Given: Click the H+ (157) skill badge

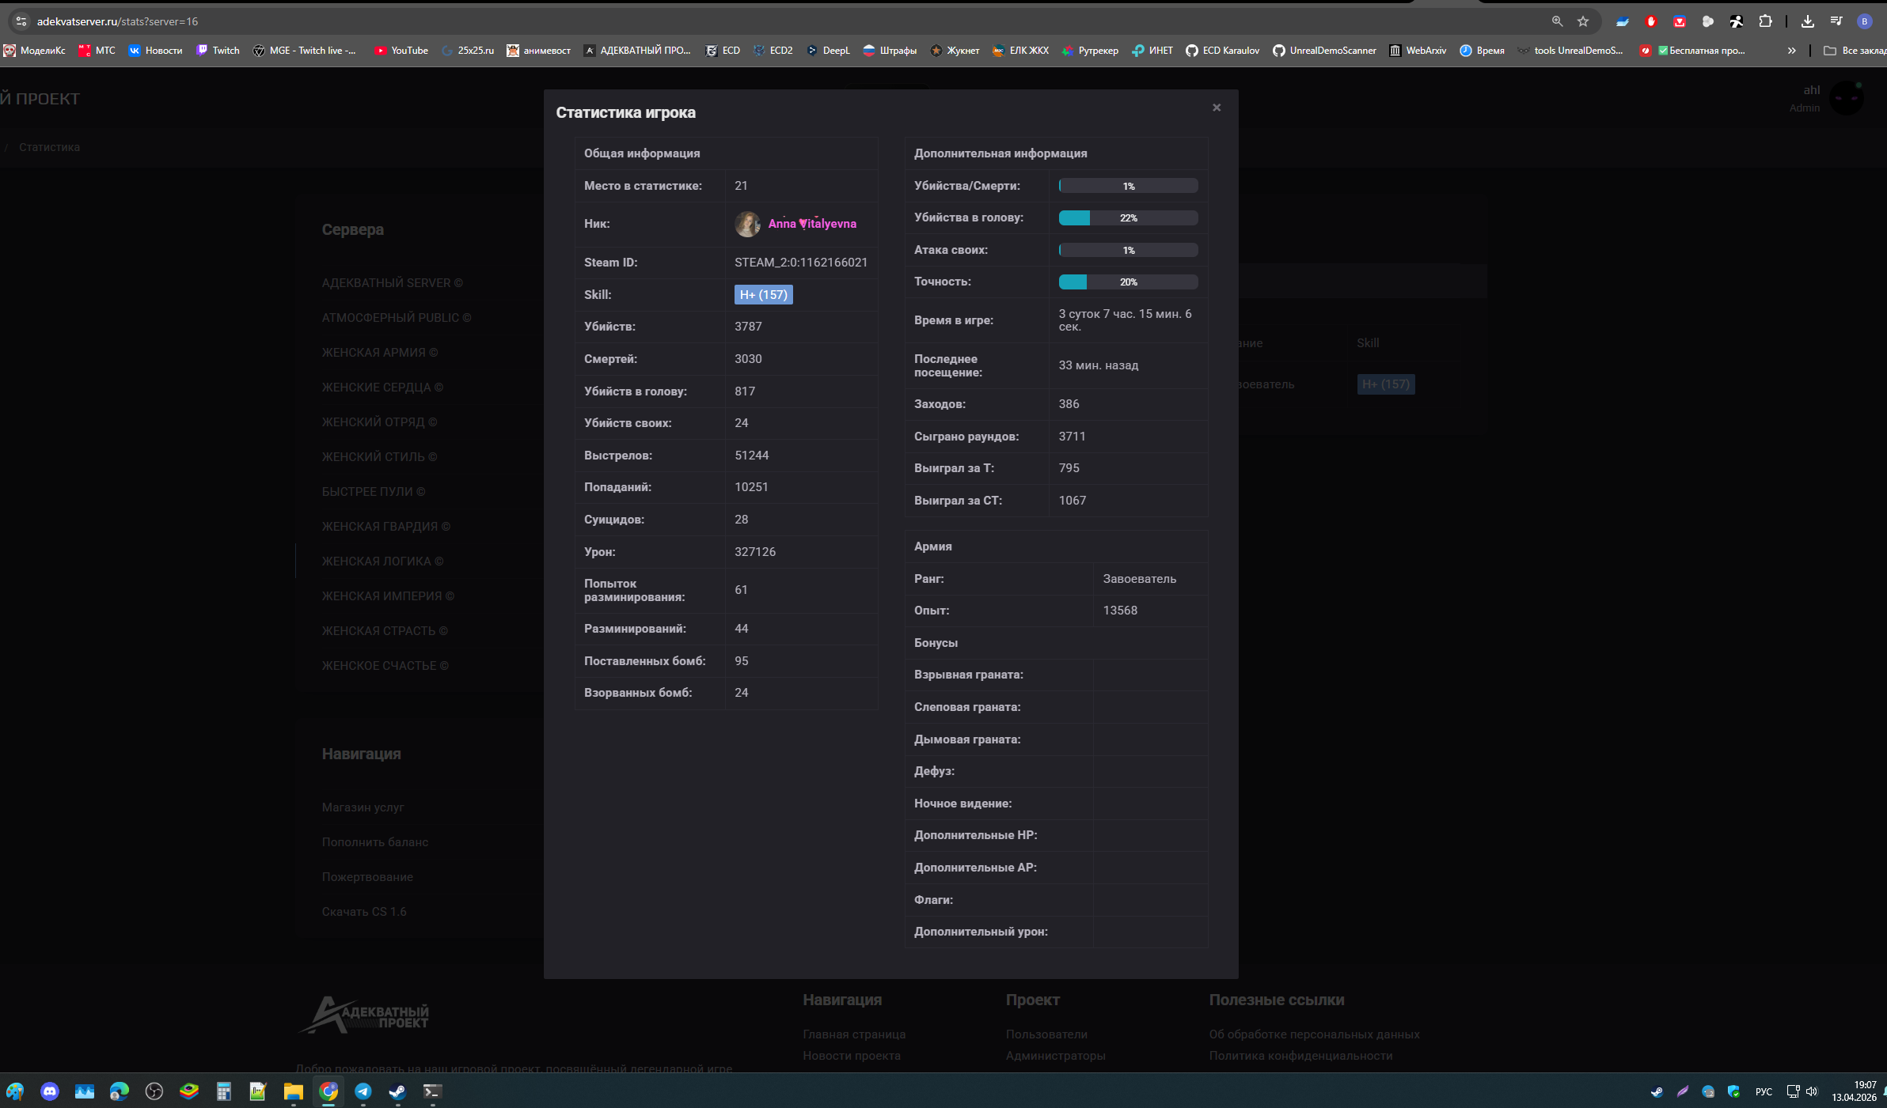Looking at the screenshot, I should click(763, 295).
